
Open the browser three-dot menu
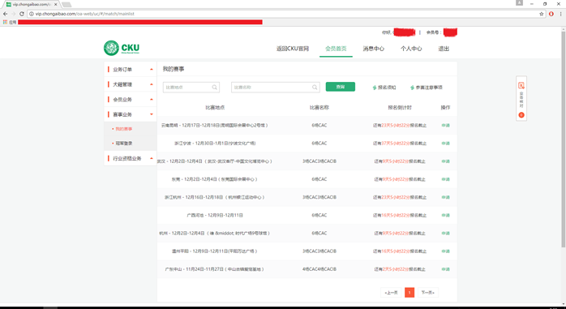[x=561, y=14]
